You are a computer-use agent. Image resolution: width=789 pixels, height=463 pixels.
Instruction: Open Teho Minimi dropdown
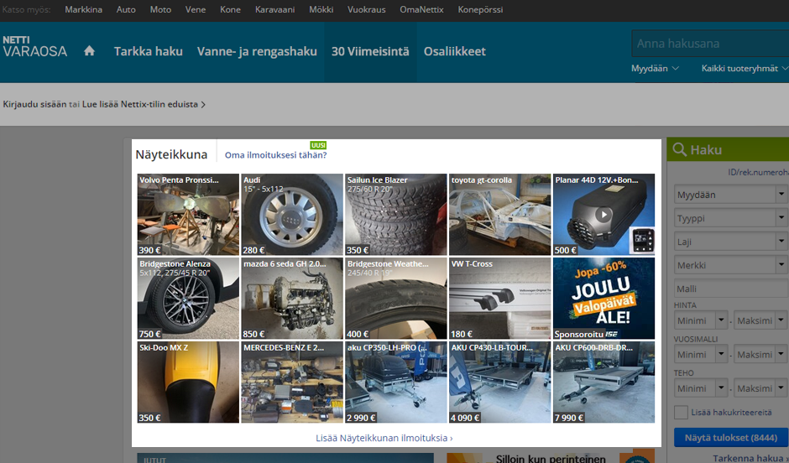700,388
